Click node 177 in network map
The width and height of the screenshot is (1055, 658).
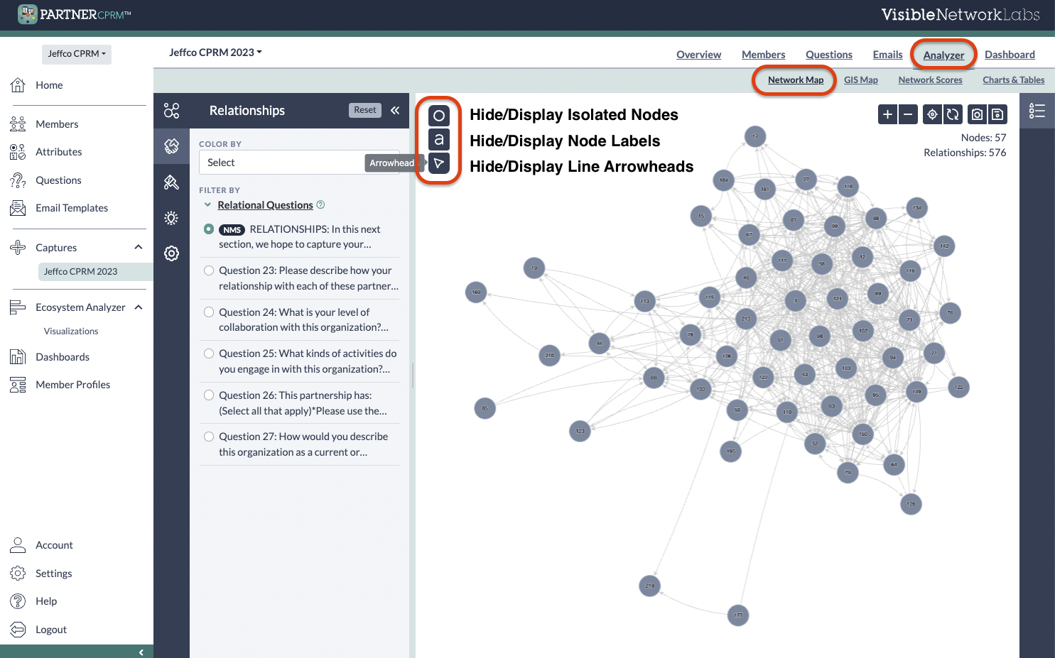pyautogui.click(x=738, y=615)
